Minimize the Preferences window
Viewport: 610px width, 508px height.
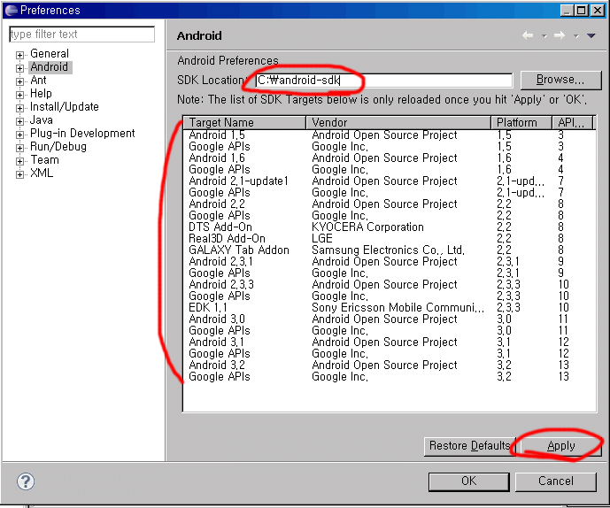(568, 11)
